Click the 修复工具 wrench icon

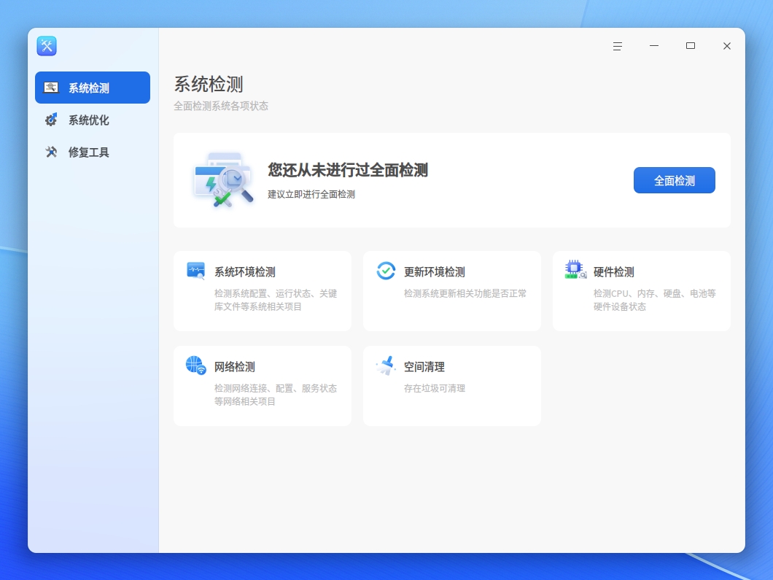coord(51,152)
